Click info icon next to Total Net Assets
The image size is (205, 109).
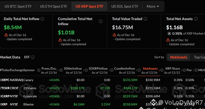click(x=196, y=19)
